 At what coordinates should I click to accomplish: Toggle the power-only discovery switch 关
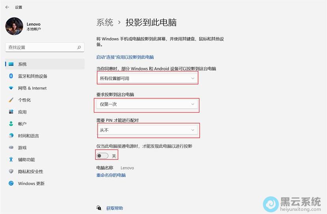(x=102, y=156)
